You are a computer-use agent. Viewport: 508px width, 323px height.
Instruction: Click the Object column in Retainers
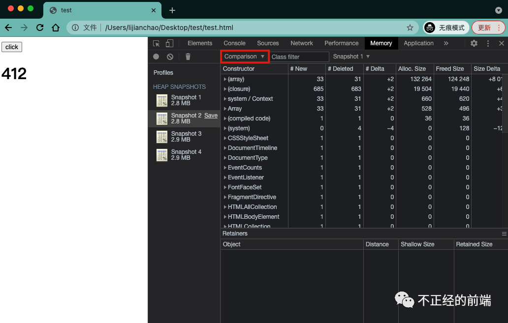pyautogui.click(x=292, y=244)
